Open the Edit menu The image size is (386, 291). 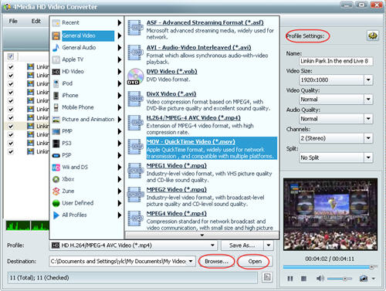pyautogui.click(x=36, y=21)
